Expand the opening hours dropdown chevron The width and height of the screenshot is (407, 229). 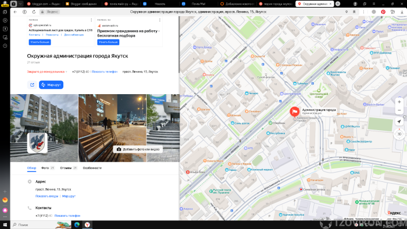point(66,72)
